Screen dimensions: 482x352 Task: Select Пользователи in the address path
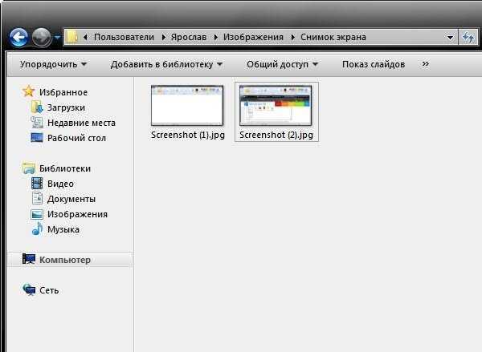pos(125,37)
